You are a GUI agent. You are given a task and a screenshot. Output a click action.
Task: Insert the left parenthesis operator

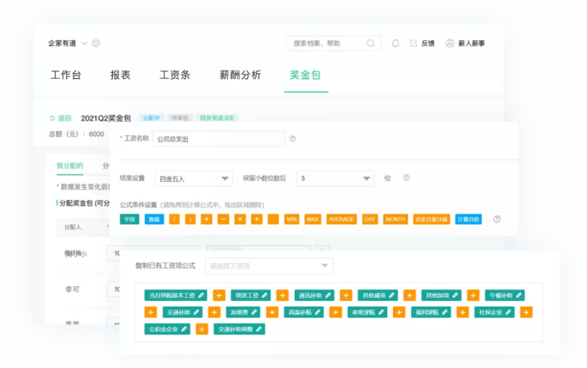point(174,219)
